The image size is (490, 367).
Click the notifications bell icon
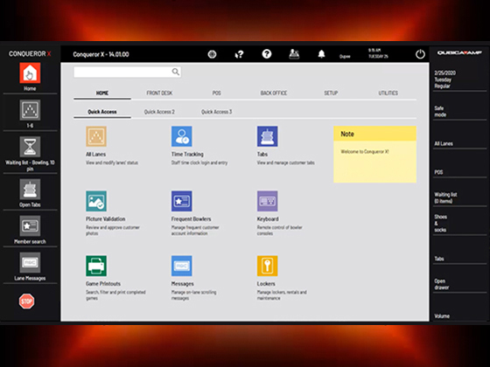click(x=321, y=54)
